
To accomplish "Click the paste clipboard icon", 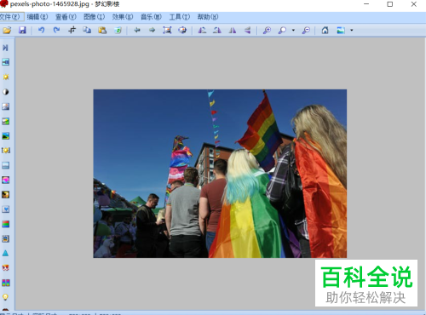I will (x=102, y=30).
